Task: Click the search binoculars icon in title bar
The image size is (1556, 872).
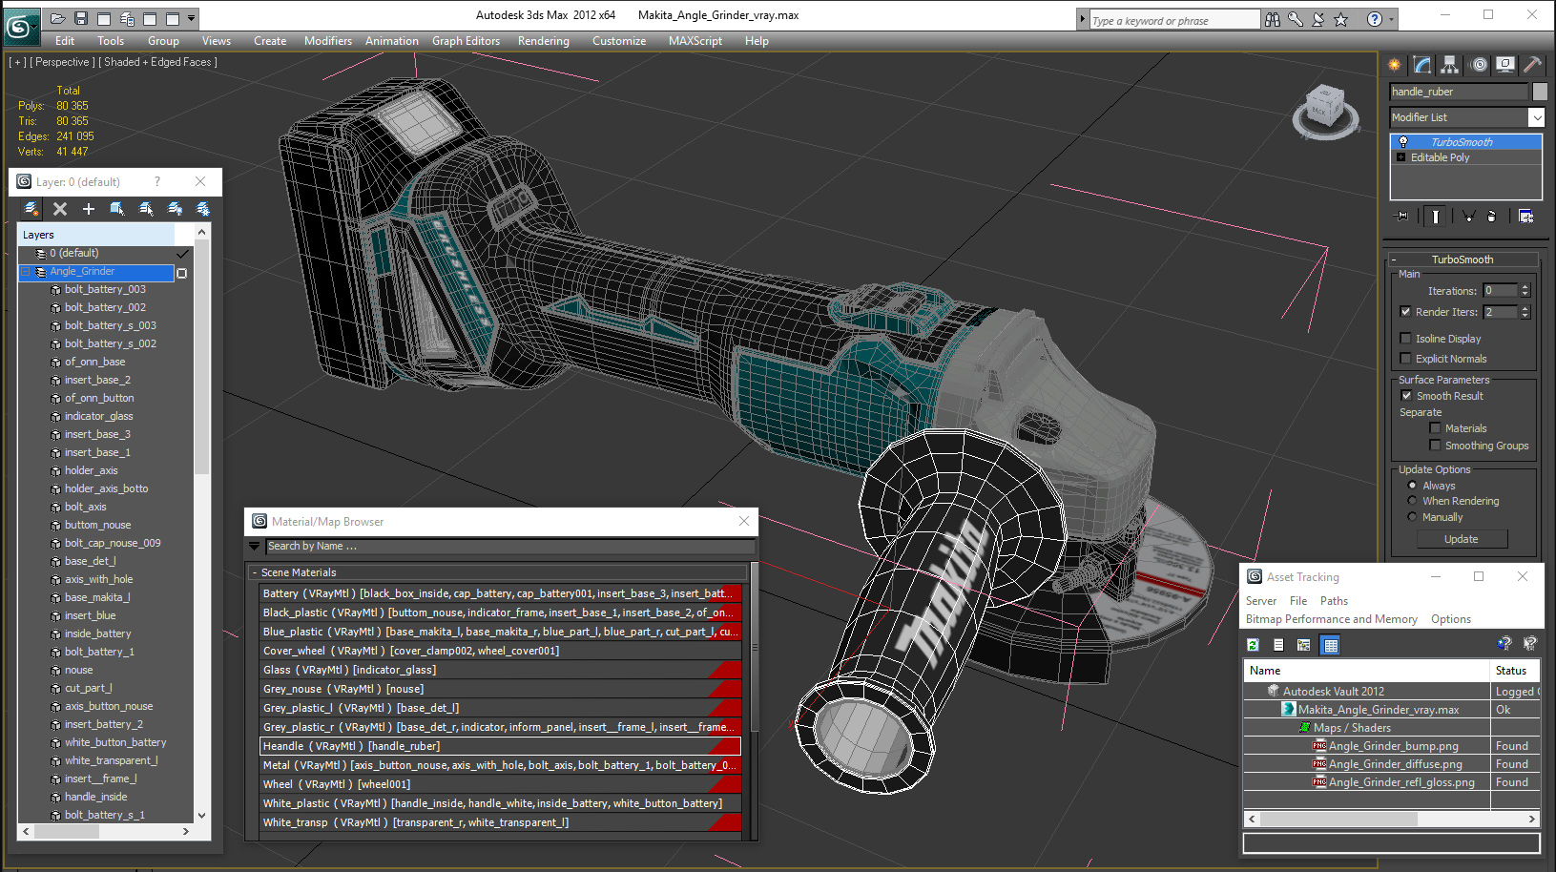Action: click(x=1273, y=19)
